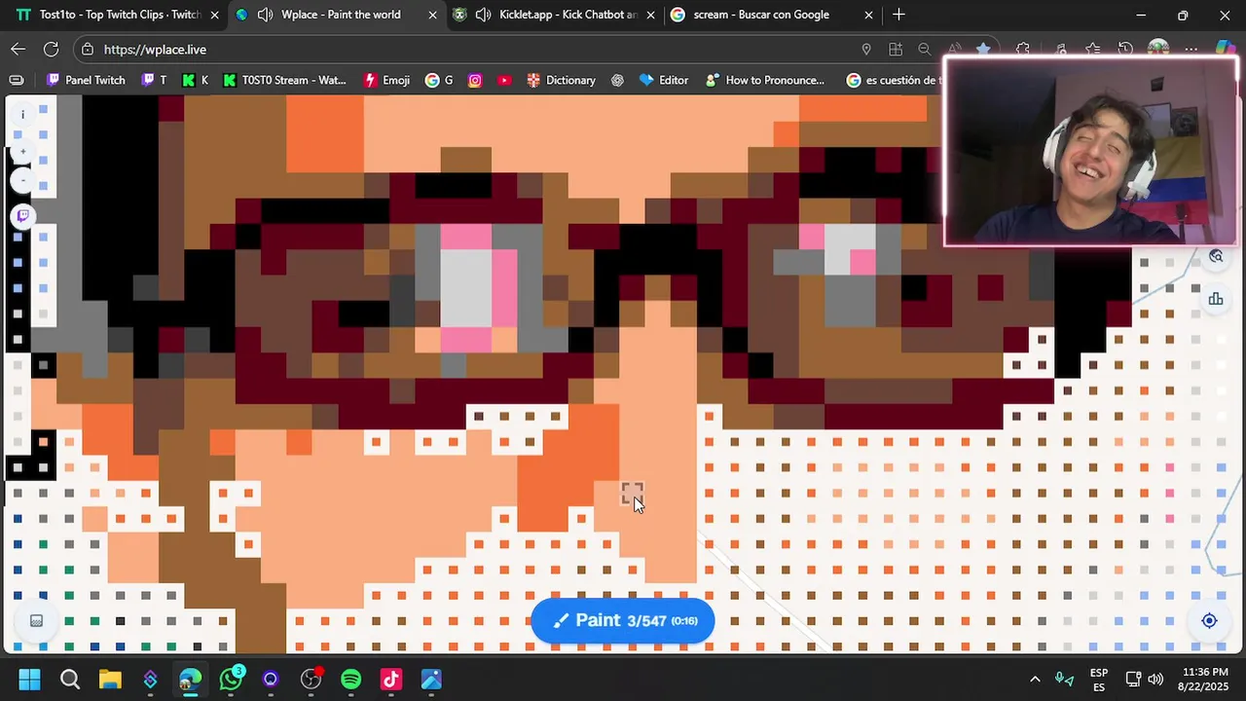Open T0ST0 Stream bookmark
This screenshot has height=701, width=1246.
pyautogui.click(x=284, y=80)
